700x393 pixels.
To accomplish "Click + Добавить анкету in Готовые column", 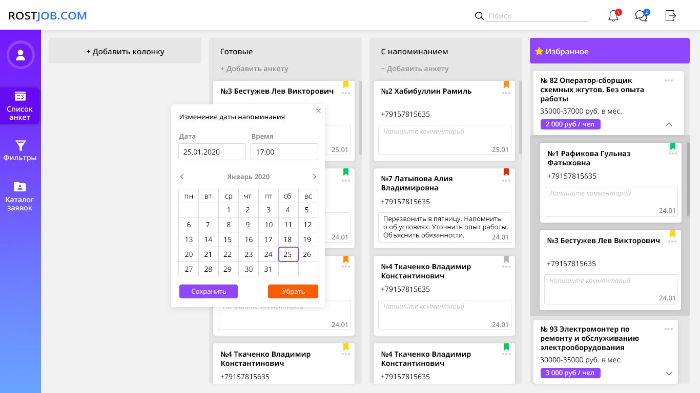I will point(254,69).
